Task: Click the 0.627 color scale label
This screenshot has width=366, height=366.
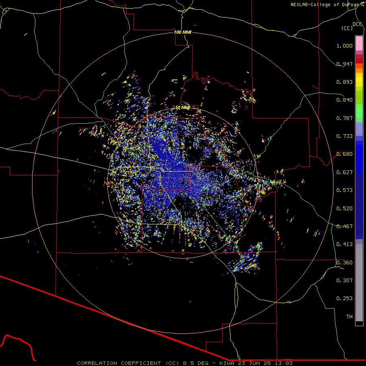Action: pos(344,172)
